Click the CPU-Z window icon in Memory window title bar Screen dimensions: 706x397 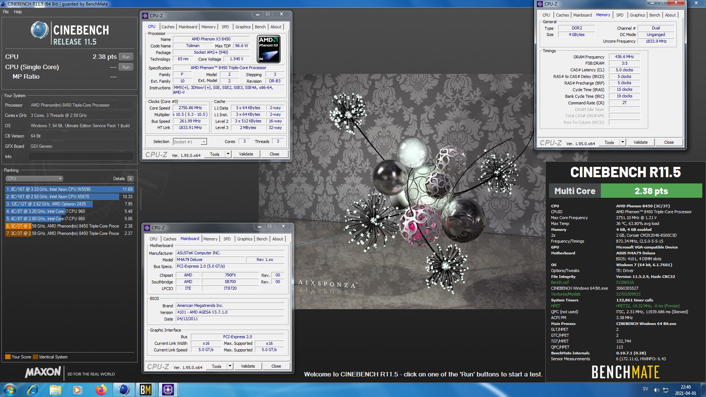(540, 4)
